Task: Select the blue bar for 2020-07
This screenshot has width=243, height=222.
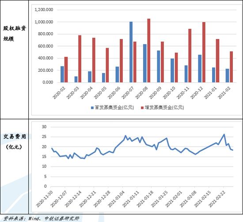Action: tap(131, 52)
